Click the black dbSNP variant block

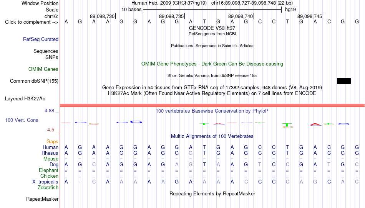[x=344, y=81]
